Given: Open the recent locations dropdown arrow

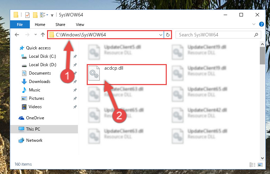Looking at the screenshot, I should tap(35, 35).
